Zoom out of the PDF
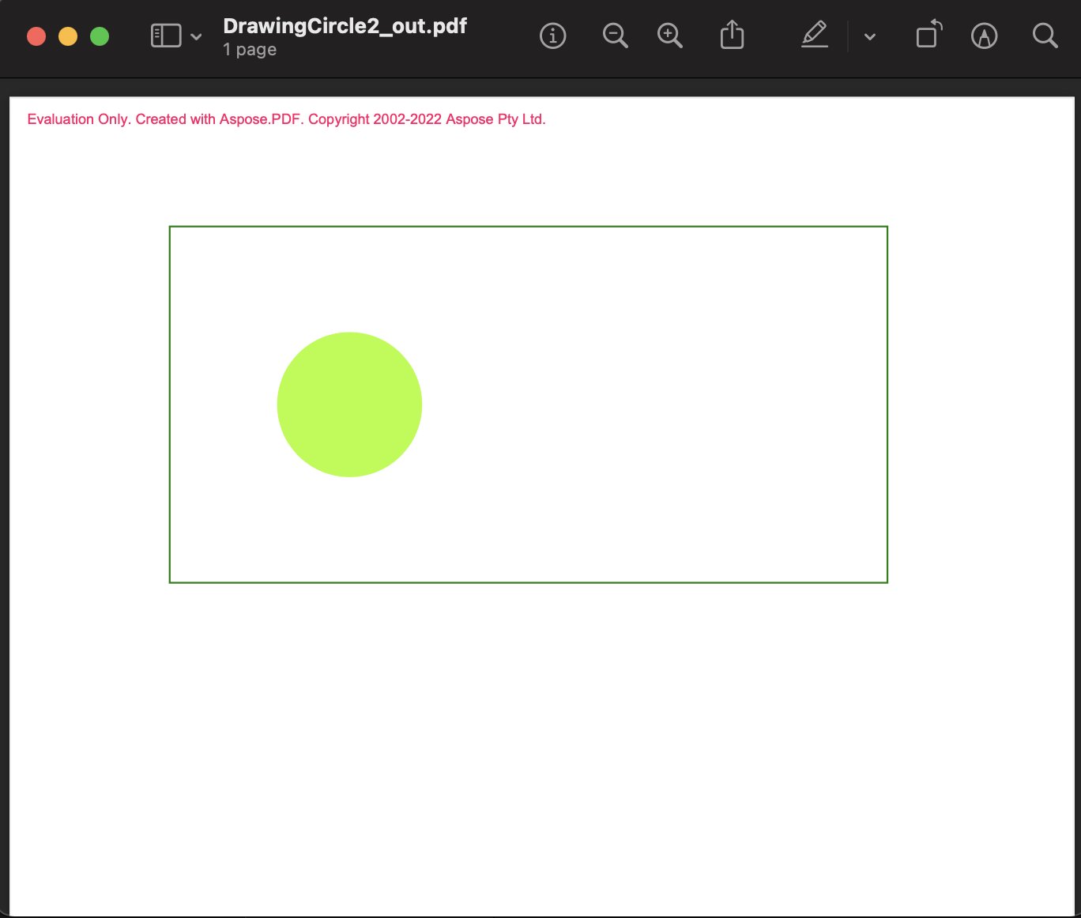Viewport: 1081px width, 918px height. [616, 36]
